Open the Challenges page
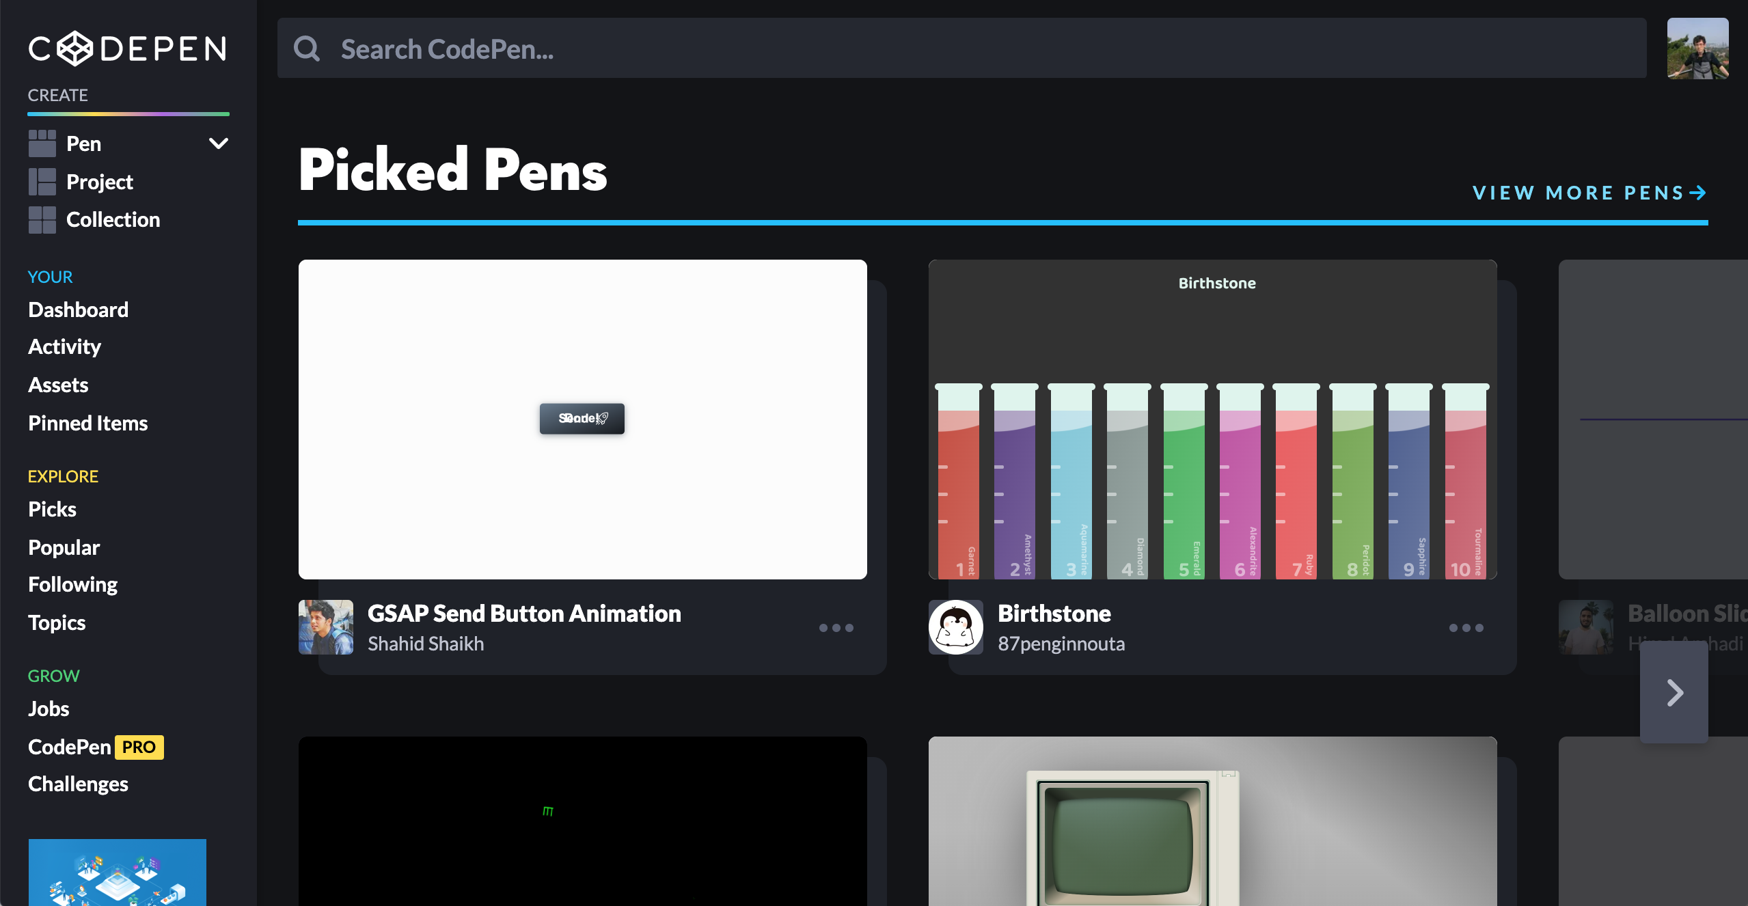 (x=78, y=783)
